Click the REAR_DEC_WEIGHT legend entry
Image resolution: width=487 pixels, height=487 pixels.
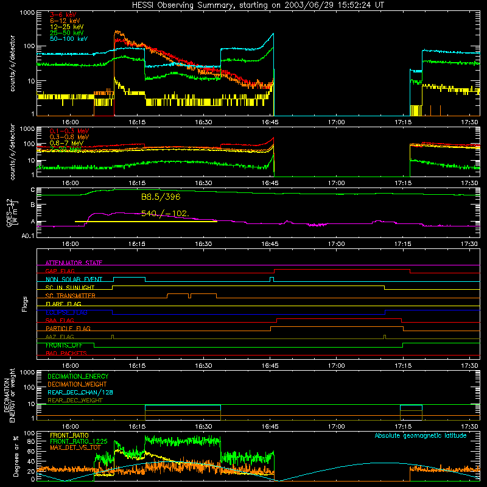(x=75, y=401)
